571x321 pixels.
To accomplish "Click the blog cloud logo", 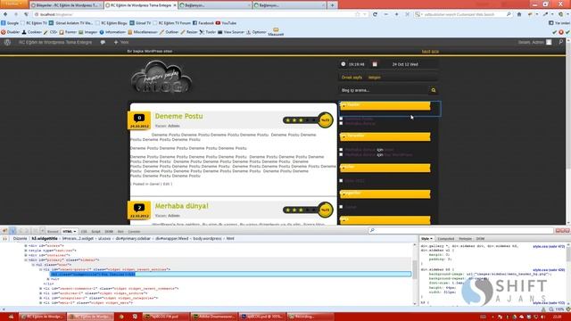I will (x=161, y=77).
